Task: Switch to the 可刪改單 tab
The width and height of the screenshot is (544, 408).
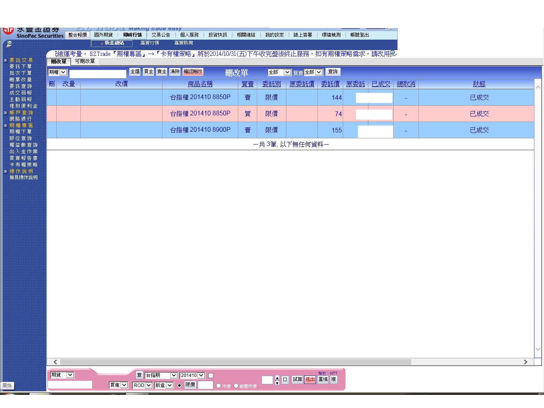Action: [x=85, y=61]
